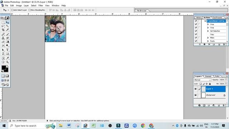Select the Dodge tool
229x129 pixels.
(8, 46)
